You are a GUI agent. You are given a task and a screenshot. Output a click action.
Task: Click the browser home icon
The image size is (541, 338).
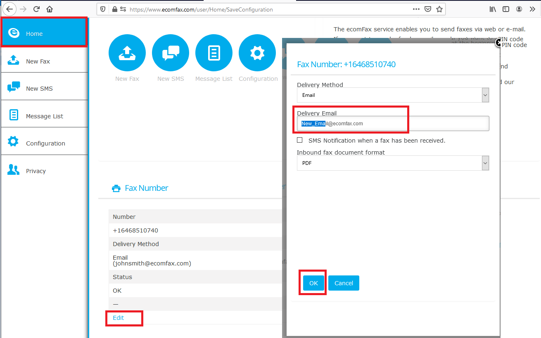pyautogui.click(x=50, y=9)
